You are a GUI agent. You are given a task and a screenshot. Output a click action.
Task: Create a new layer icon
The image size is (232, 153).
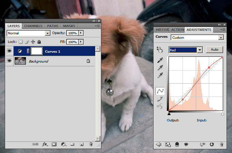82,144
